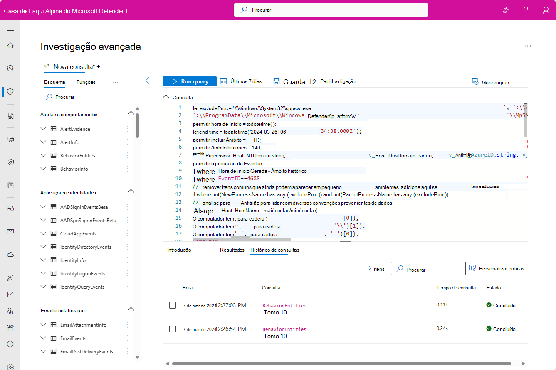Click the top Procurar search box
This screenshot has width=556, height=370.
[x=331, y=10]
